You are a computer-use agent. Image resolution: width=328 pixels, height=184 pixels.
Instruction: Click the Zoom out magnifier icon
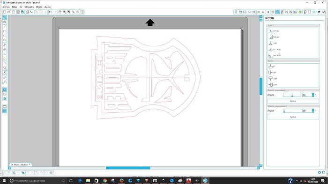point(69,12)
